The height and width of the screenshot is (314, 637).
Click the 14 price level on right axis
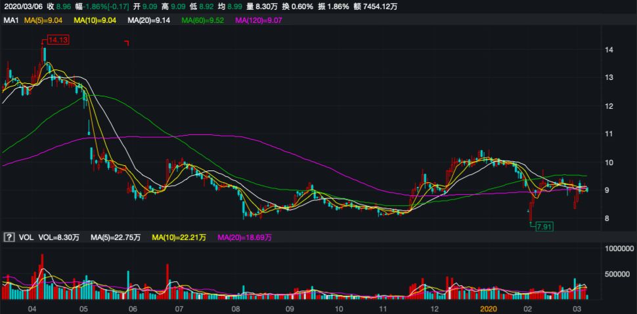click(x=609, y=50)
